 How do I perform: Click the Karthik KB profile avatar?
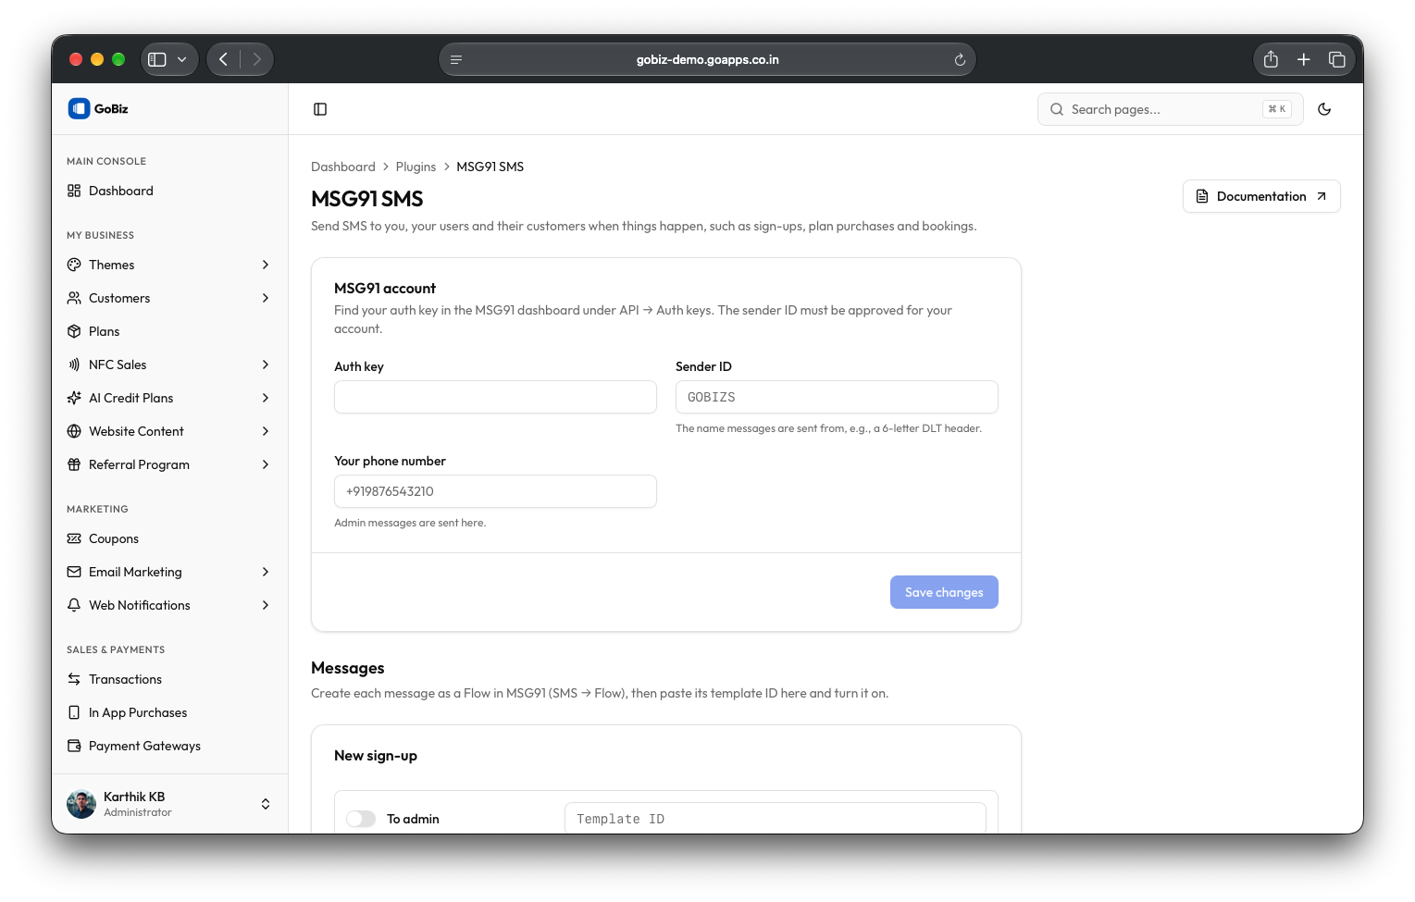tap(81, 804)
